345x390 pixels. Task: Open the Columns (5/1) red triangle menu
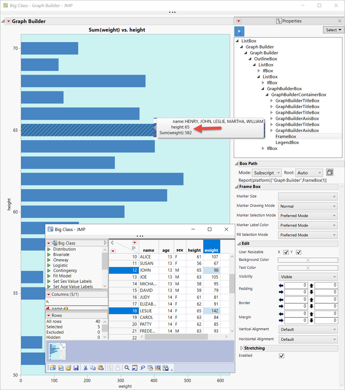(49, 294)
